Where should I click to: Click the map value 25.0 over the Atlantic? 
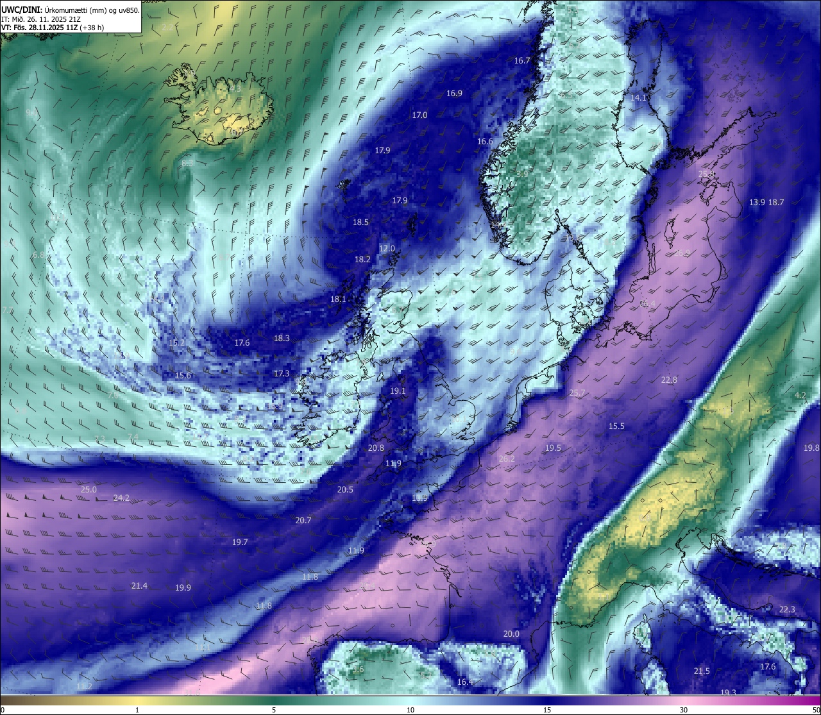click(x=89, y=490)
